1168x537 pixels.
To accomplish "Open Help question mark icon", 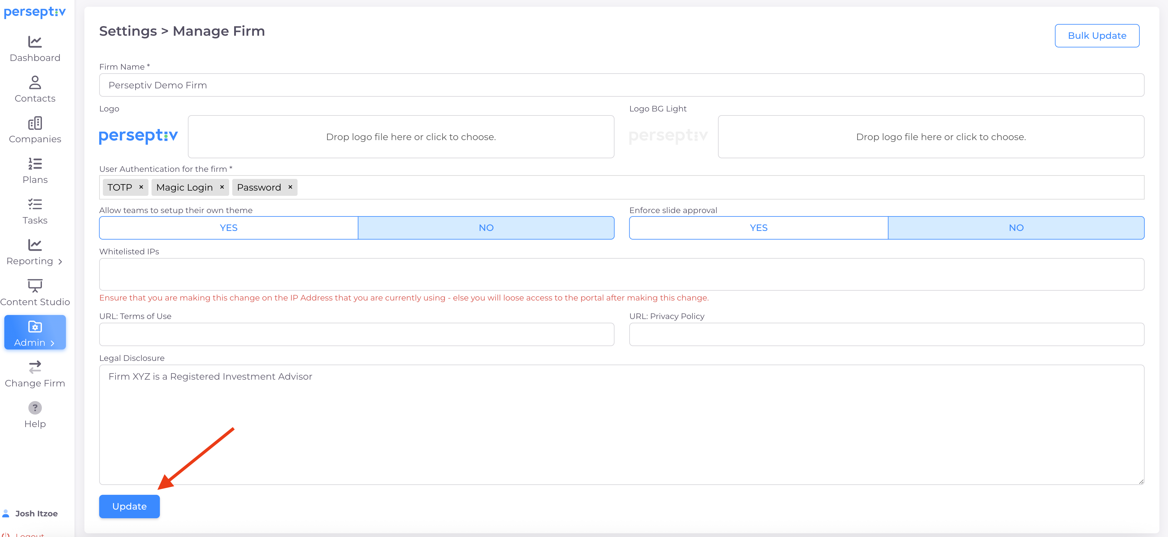I will click(35, 408).
